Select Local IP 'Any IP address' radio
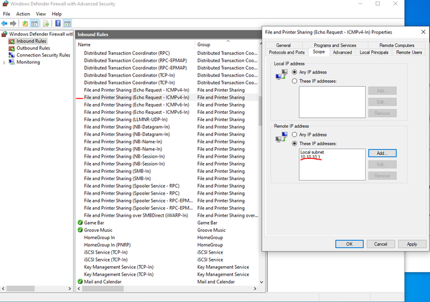This screenshot has height=302, width=430. [x=294, y=72]
